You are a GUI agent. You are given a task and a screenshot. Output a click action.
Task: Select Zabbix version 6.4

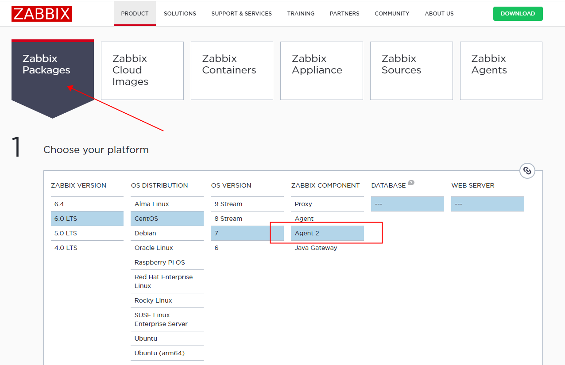click(x=87, y=204)
